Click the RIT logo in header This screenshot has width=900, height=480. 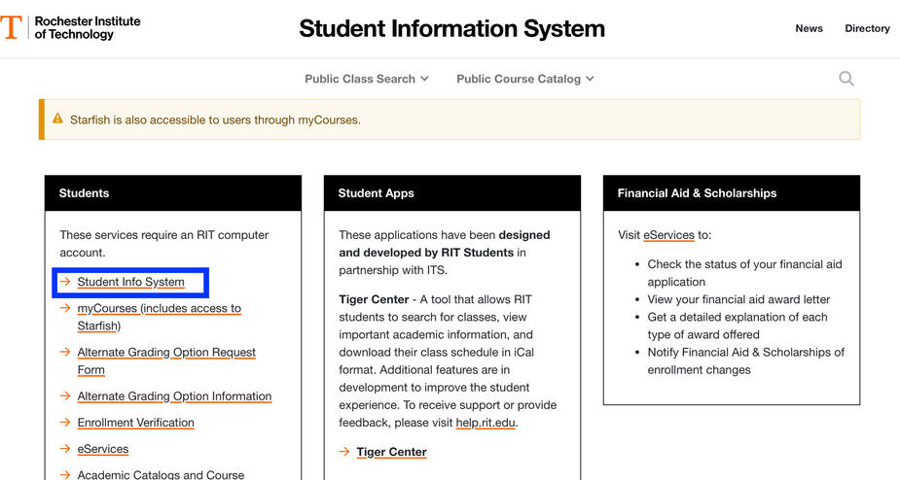(11, 27)
